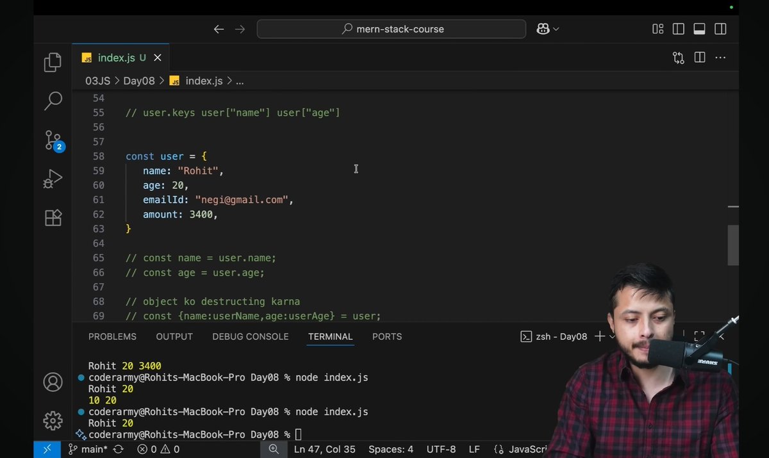This screenshot has width=769, height=458.
Task: Open the Customize Layout icon
Action: [657, 29]
